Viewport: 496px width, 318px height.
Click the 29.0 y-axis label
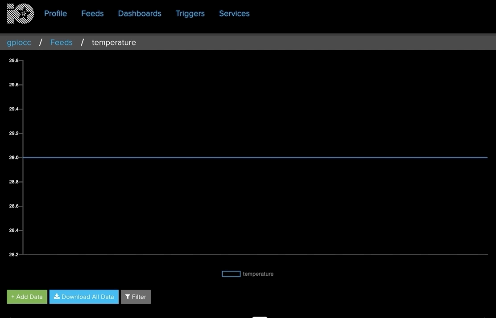13,157
